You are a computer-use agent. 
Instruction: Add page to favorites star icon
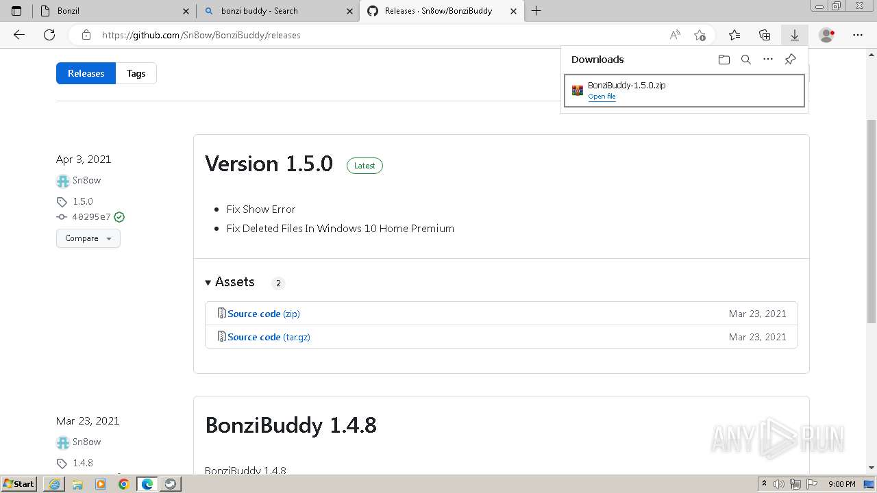700,35
